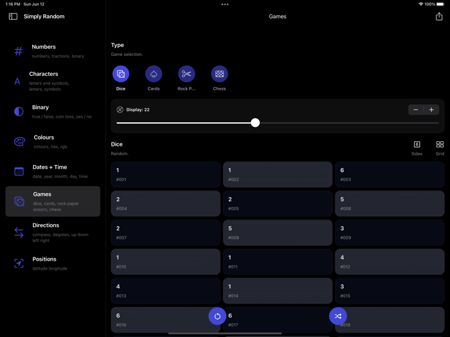Open the Binary category
Image resolution: width=450 pixels, height=337 pixels.
[x=53, y=112]
